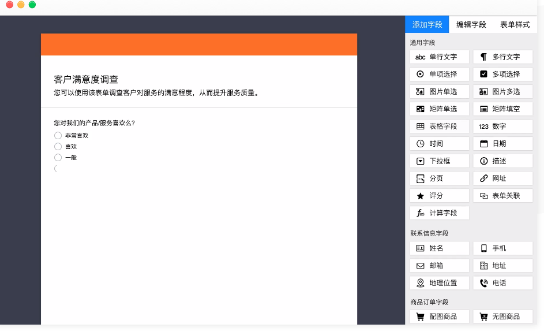Click the star icon for 评分 field
The image size is (544, 335).
tap(421, 196)
